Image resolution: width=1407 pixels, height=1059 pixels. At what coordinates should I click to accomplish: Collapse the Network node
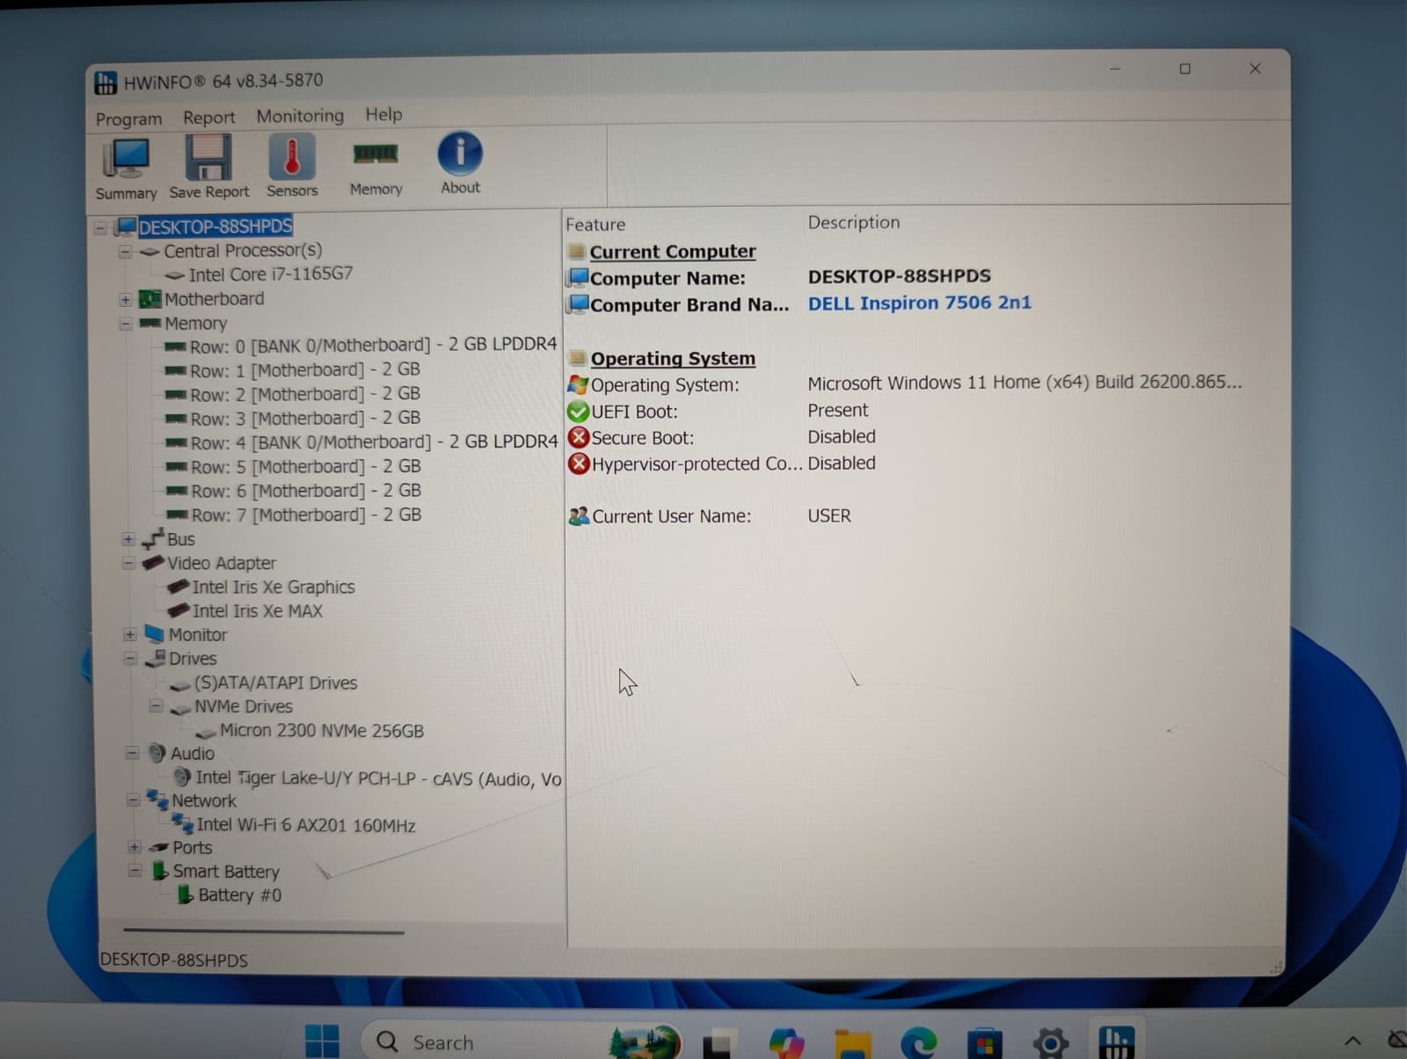(133, 800)
